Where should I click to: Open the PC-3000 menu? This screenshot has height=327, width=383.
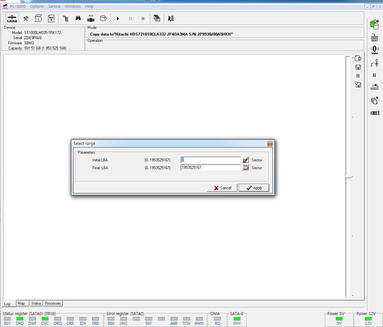17,6
